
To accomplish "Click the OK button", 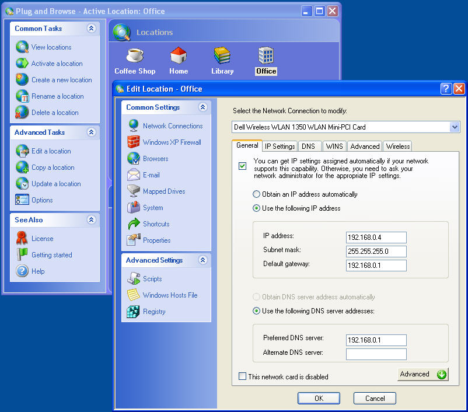I will tap(319, 398).
